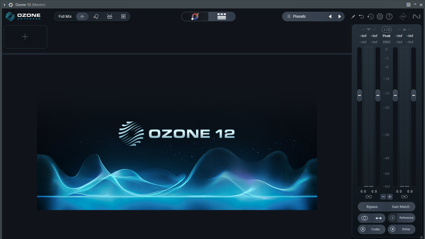Image resolution: width=425 pixels, height=239 pixels.
Task: Enable the Codec preview power toggle
Action: coord(362,229)
